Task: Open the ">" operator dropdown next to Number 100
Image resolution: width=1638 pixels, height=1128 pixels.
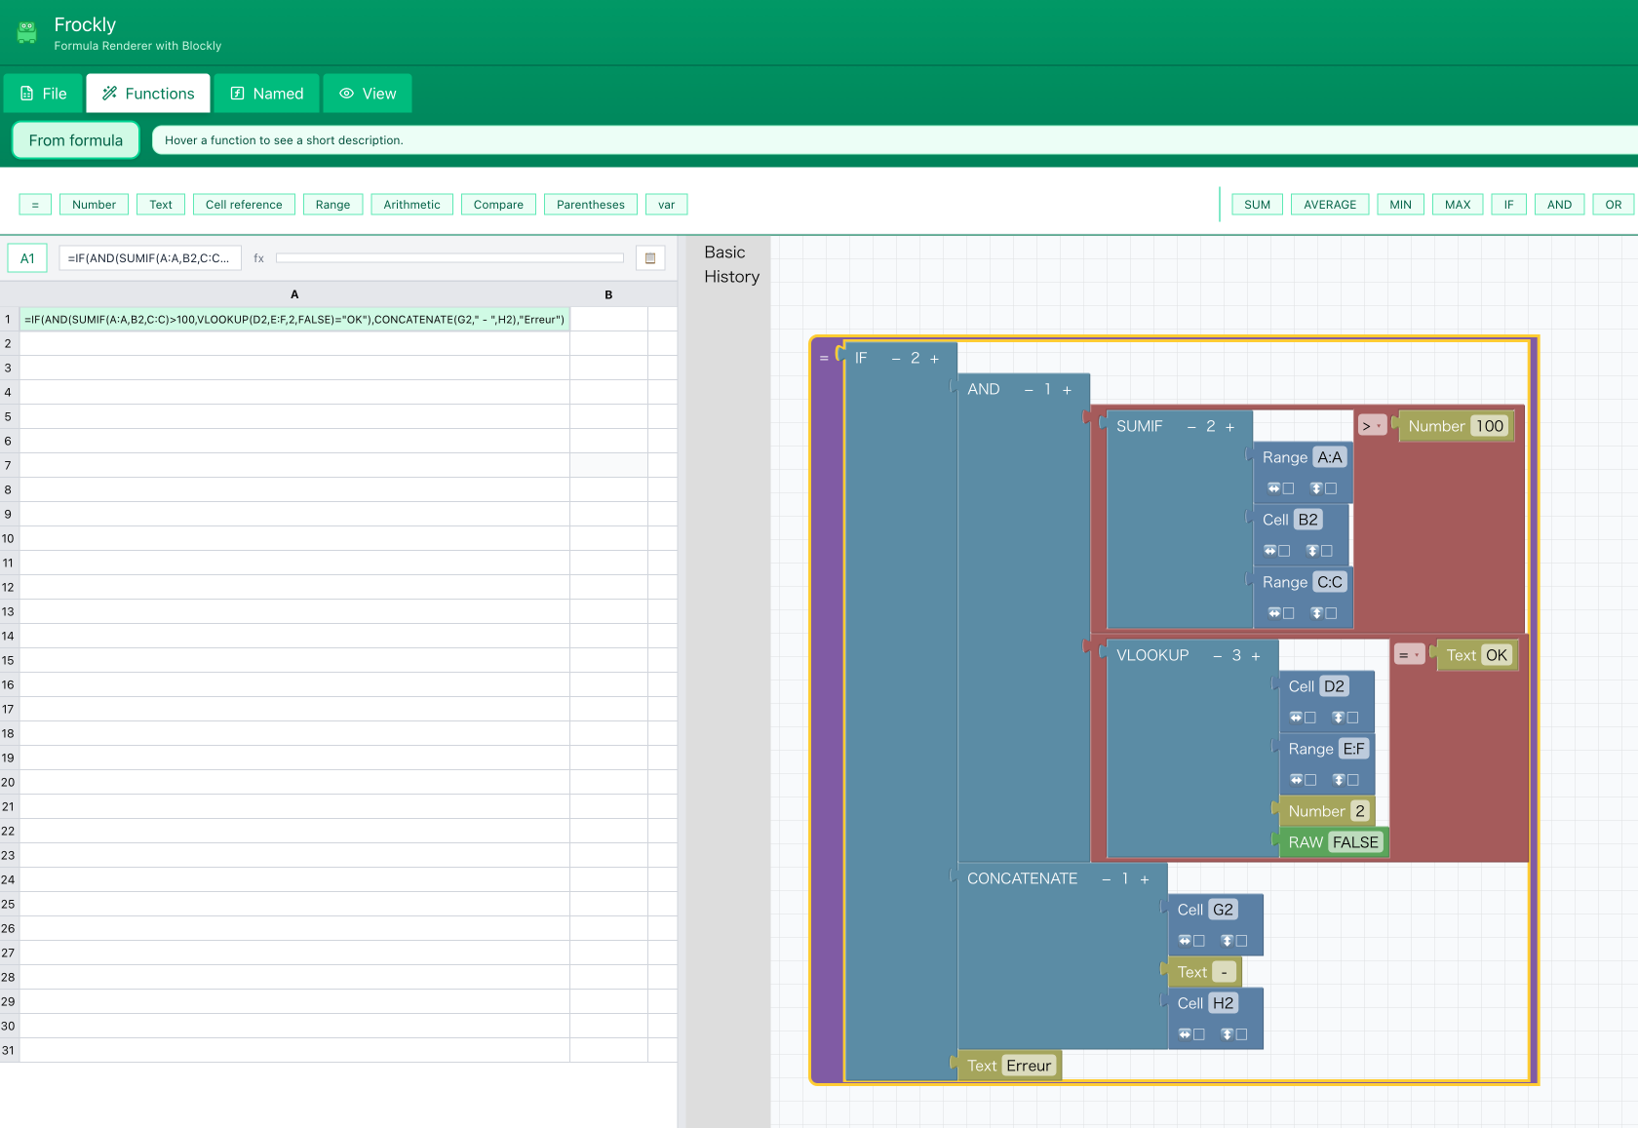Action: 1372,425
